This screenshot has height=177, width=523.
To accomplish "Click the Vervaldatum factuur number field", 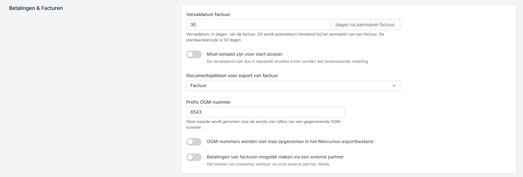I will pos(258,25).
